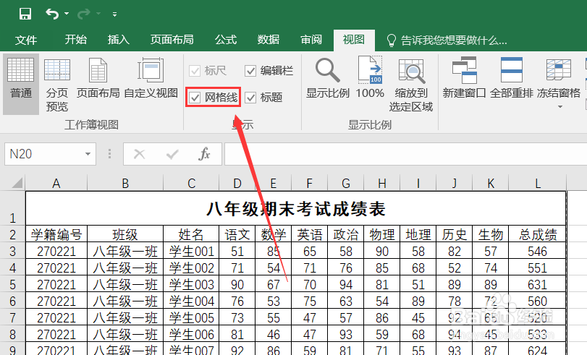Image resolution: width=587 pixels, height=355 pixels.
Task: Open the 文件 tab
Action: point(26,40)
